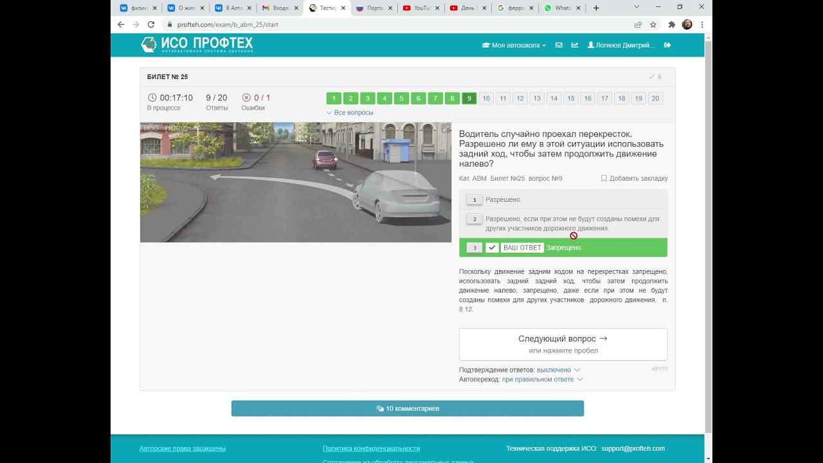This screenshot has width=823, height=463.
Task: Click the views count checkmark icon next to 6
Action: pos(651,77)
